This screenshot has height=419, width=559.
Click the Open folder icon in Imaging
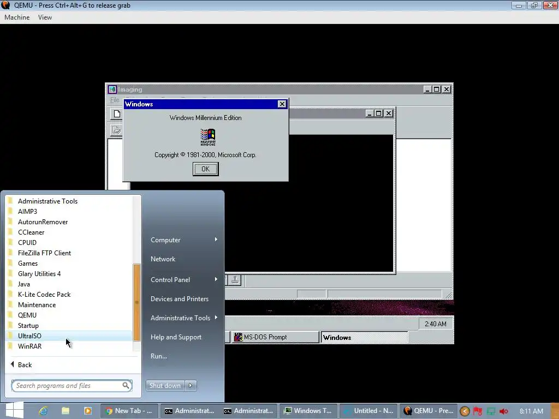pyautogui.click(x=116, y=130)
